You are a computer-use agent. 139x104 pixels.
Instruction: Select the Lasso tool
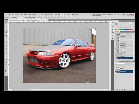(6, 27)
